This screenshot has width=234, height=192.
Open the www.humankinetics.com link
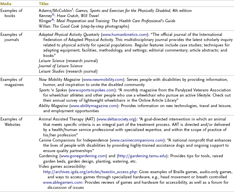pos(124,34)
